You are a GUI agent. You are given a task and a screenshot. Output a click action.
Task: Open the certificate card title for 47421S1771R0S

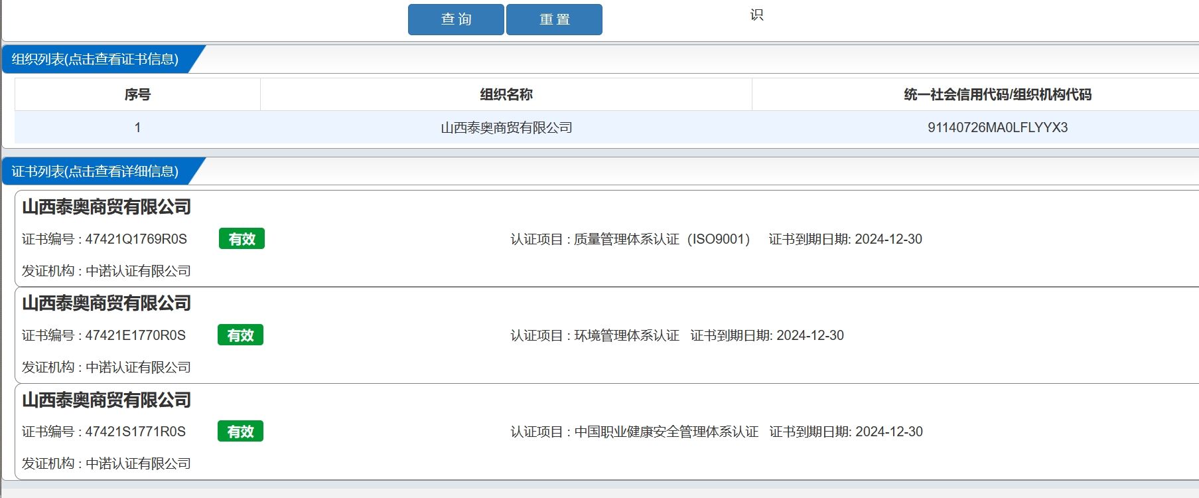106,400
